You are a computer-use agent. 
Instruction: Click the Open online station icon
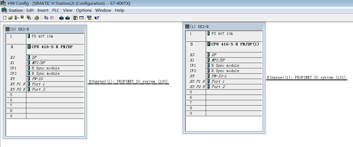(x=17, y=18)
